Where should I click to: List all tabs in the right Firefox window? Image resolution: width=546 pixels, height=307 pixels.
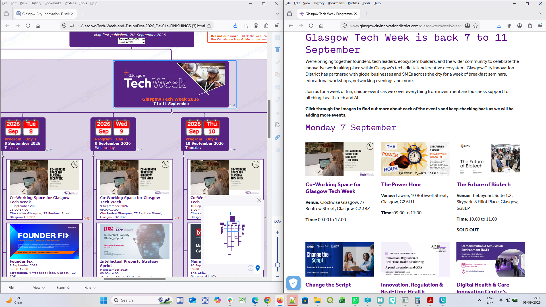[x=541, y=14]
